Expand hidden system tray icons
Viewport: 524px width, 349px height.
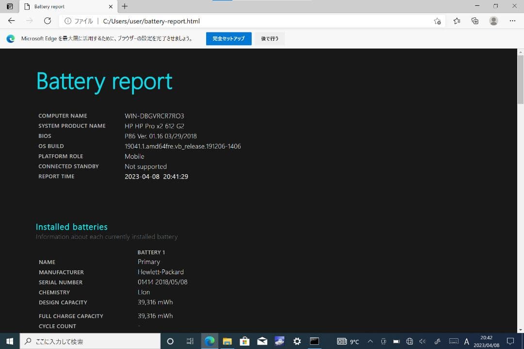coord(370,341)
